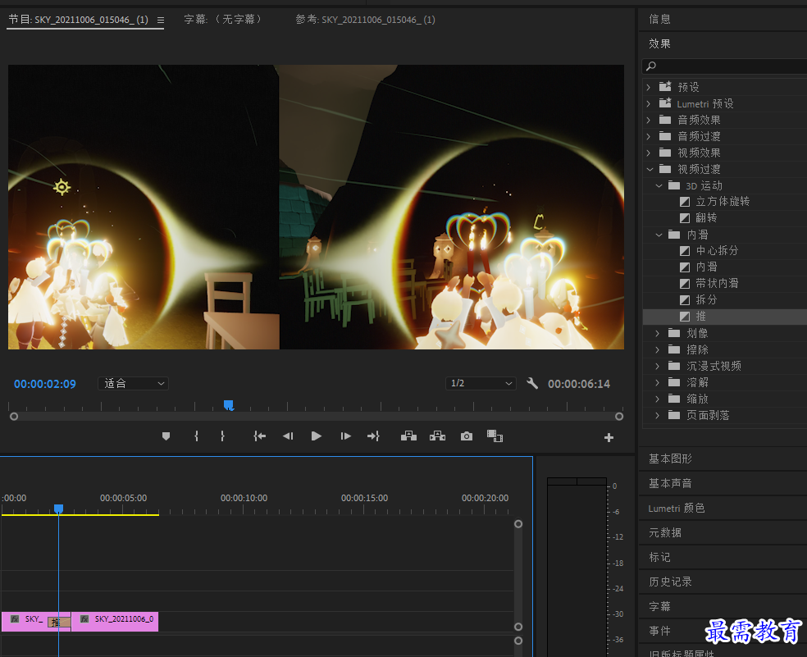This screenshot has width=807, height=657.
Task: Select 内滑 transition effect item
Action: click(x=706, y=267)
